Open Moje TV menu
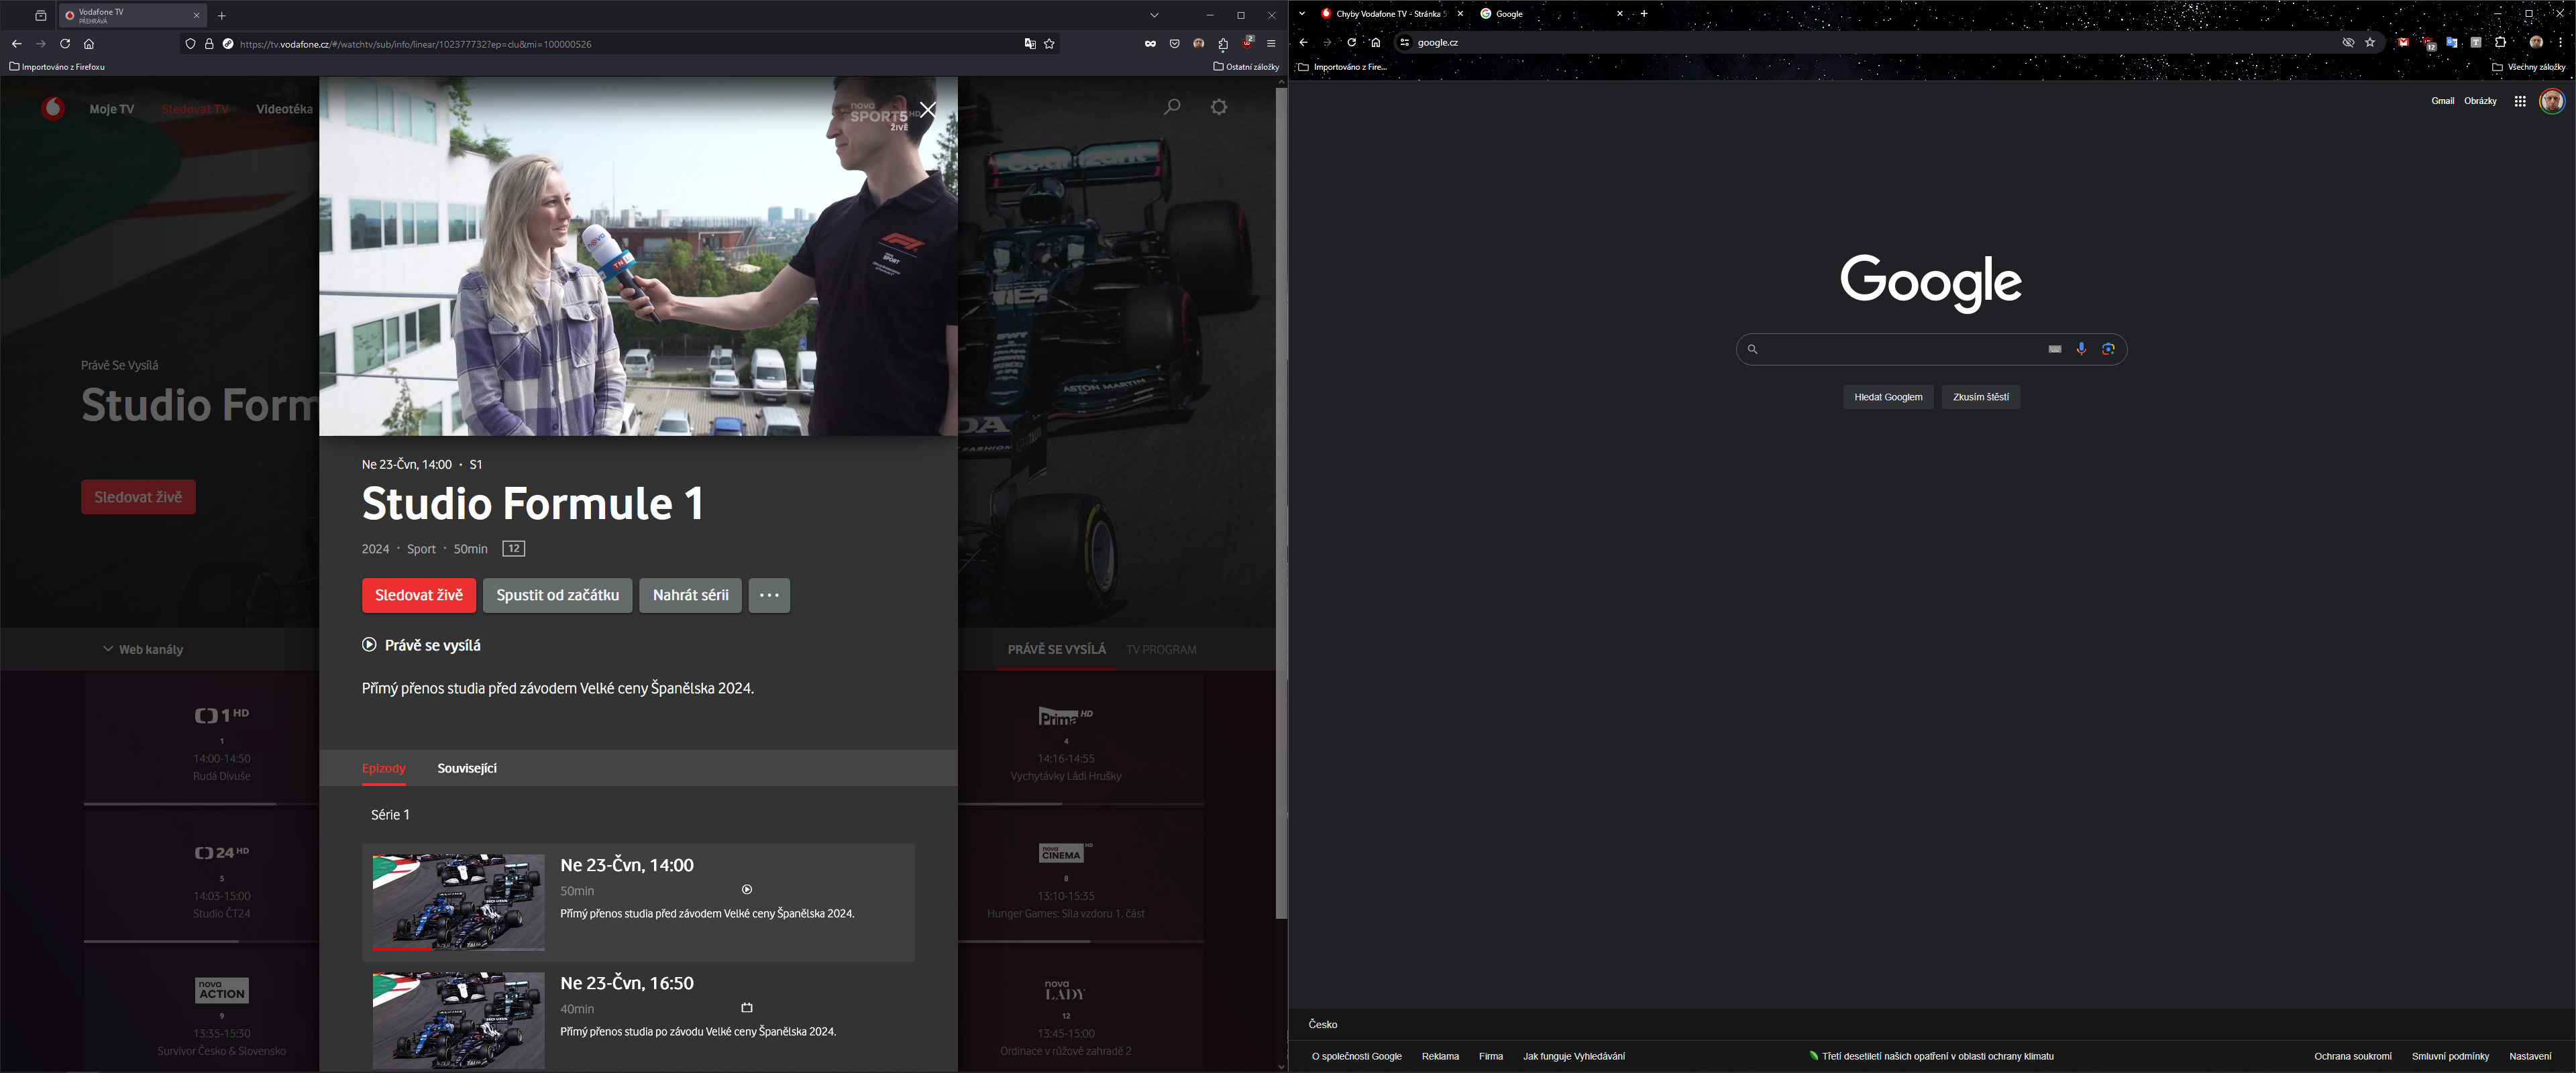Viewport: 2576px width, 1073px height. (x=112, y=109)
